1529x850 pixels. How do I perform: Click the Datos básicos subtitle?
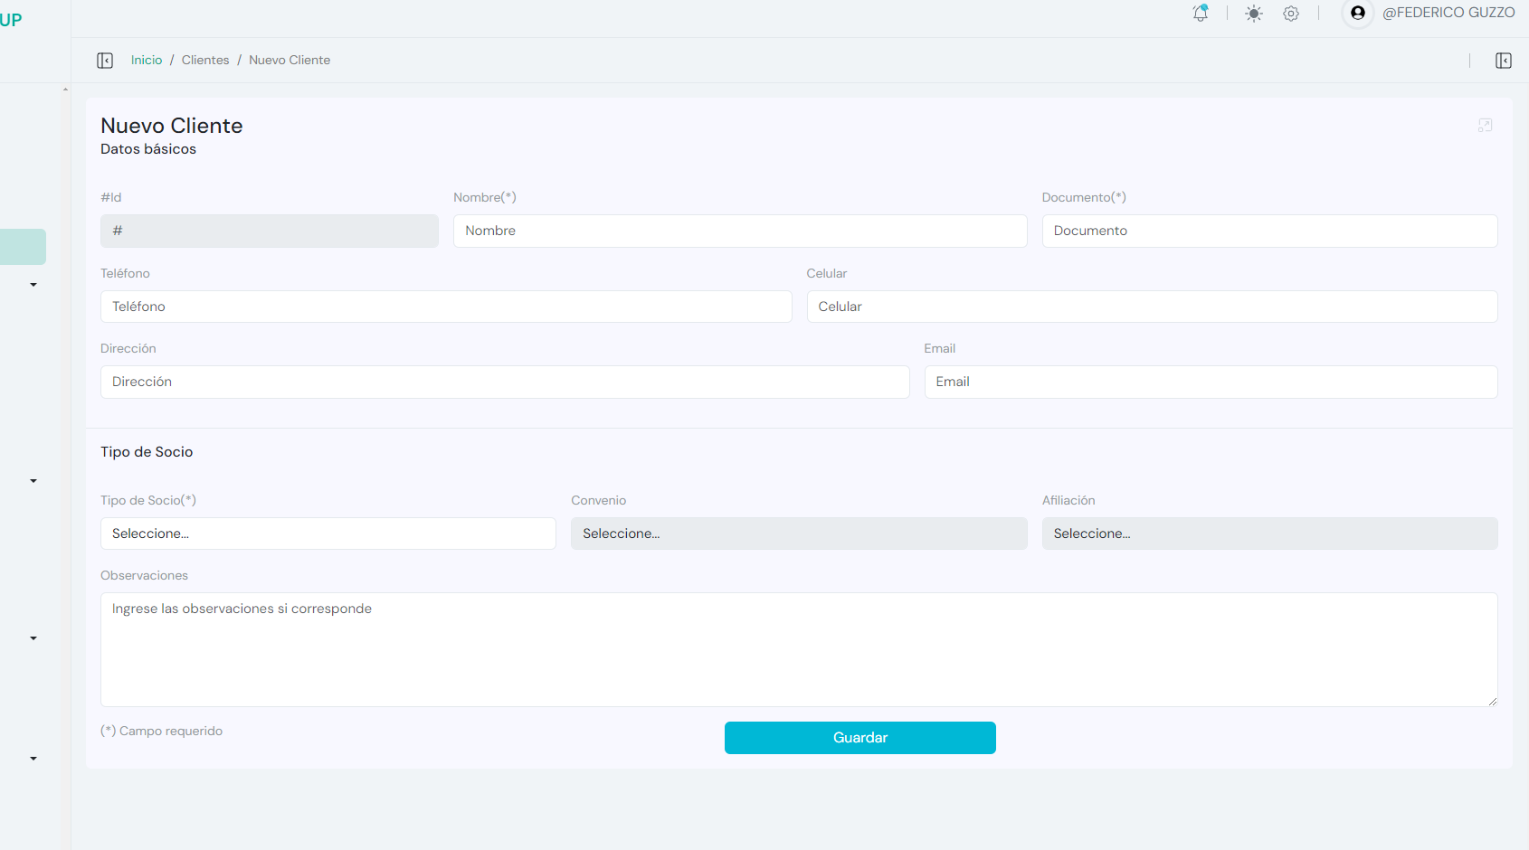[x=148, y=149]
